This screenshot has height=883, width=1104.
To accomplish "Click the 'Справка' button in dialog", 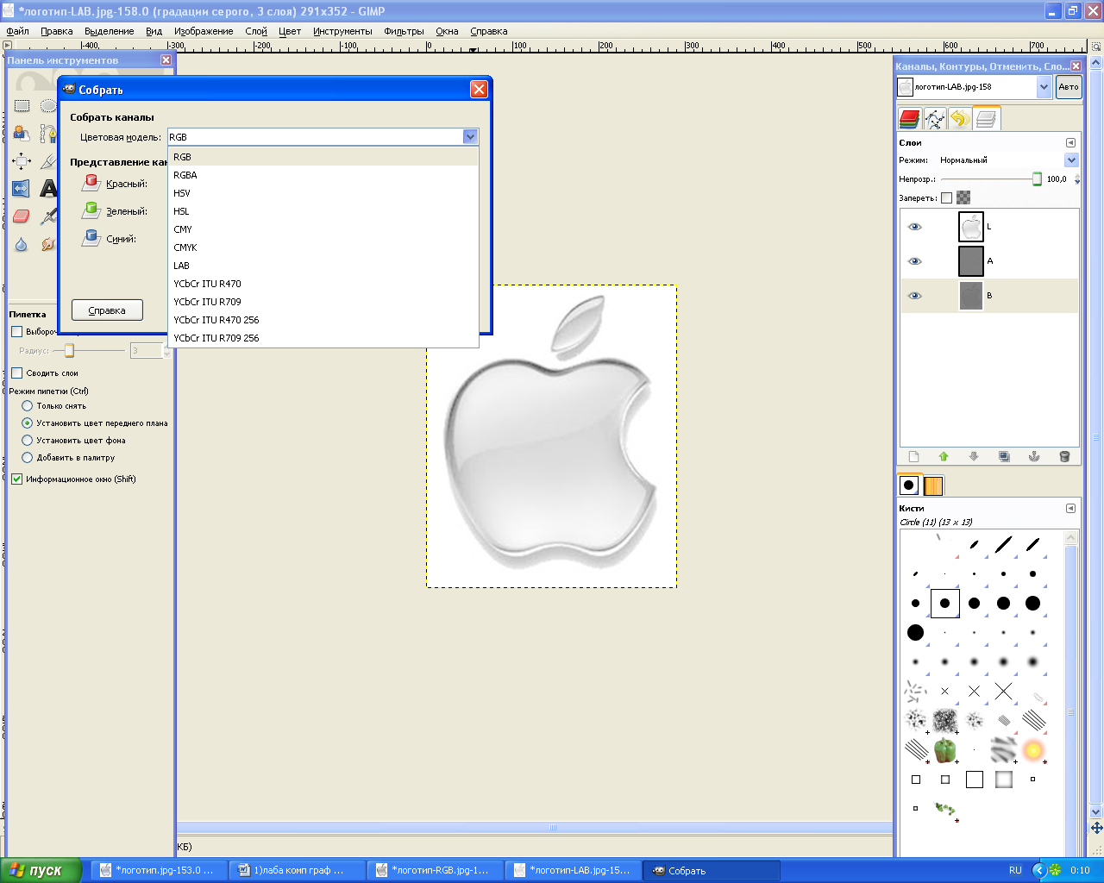I will [x=107, y=310].
